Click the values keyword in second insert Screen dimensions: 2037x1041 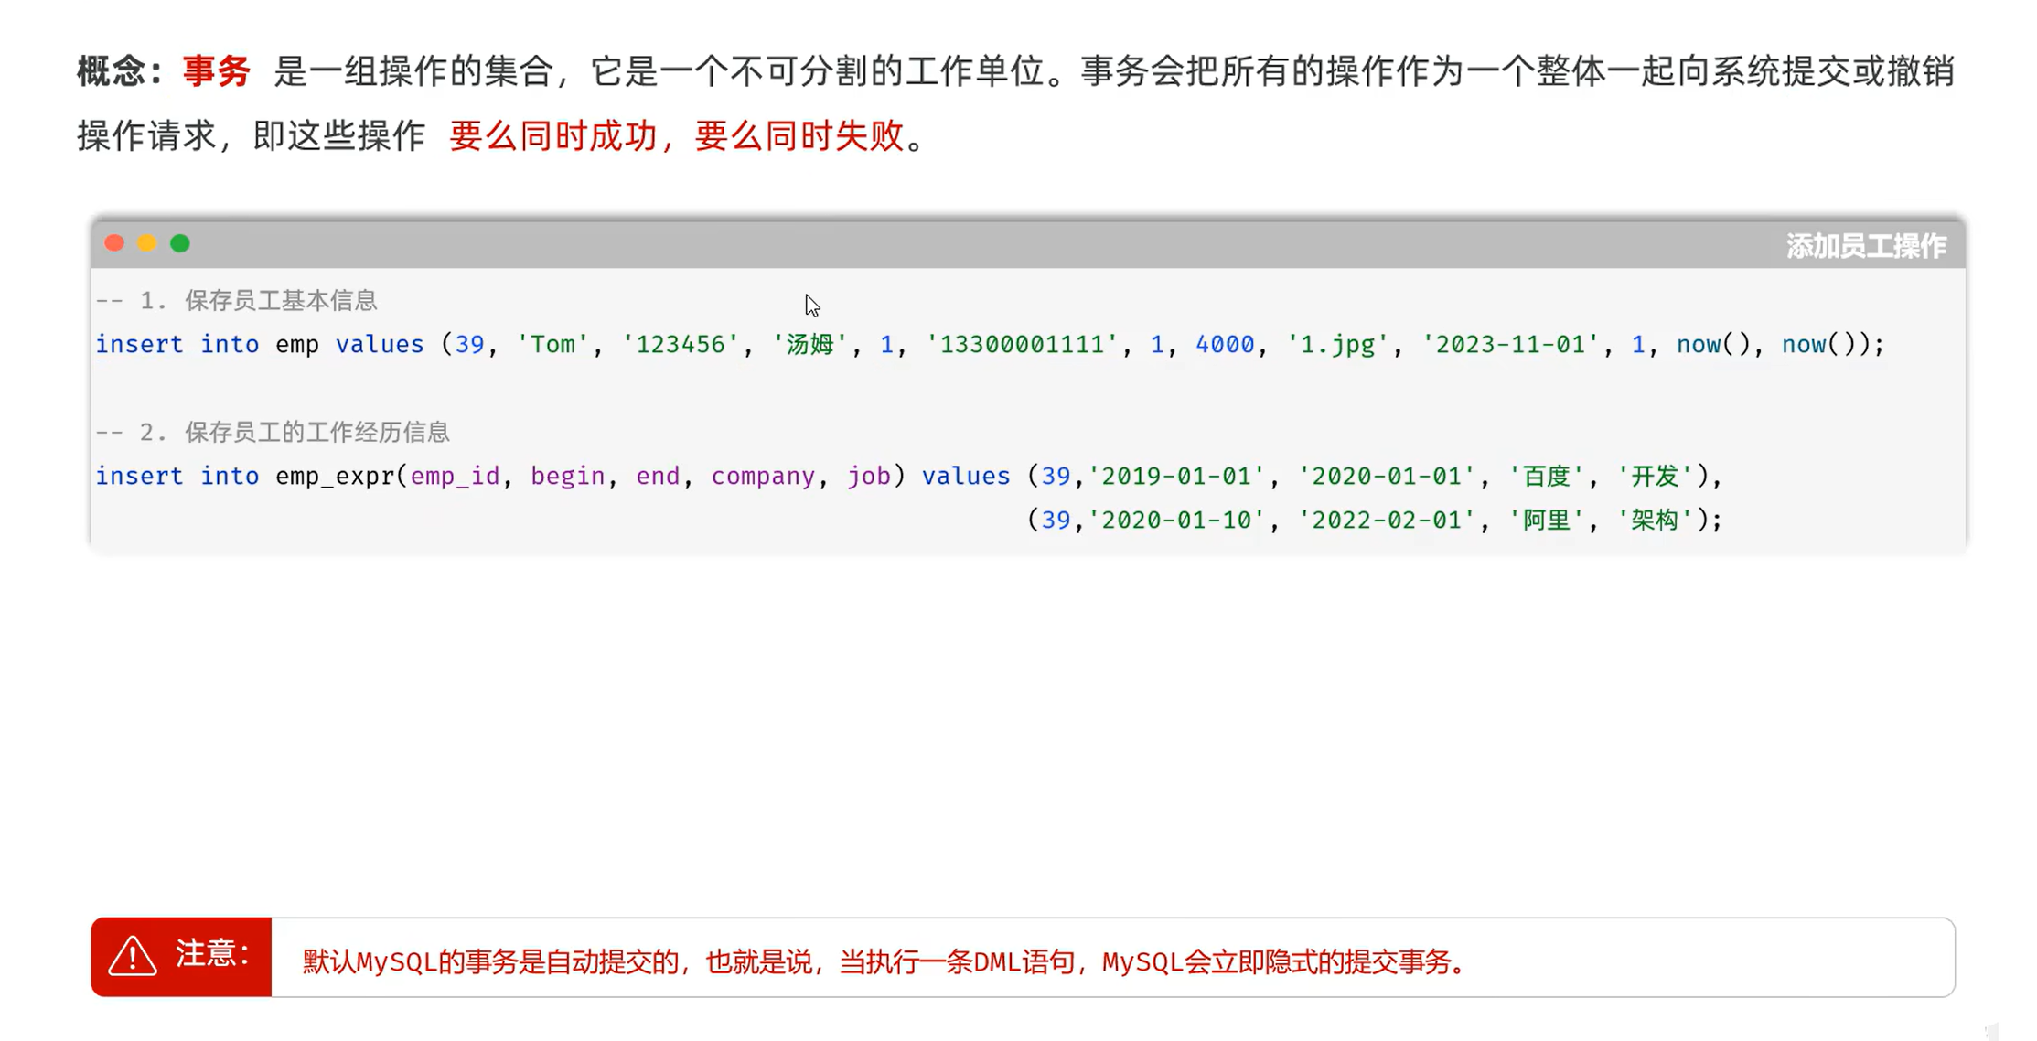pyautogui.click(x=966, y=476)
